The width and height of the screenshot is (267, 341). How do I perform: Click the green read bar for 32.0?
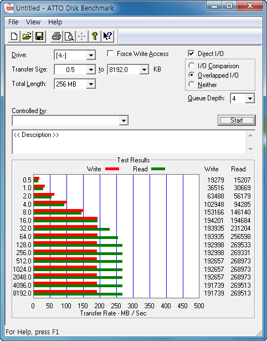[71, 229]
